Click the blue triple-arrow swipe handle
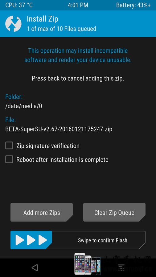This screenshot has width=156, height=277. [x=31, y=240]
